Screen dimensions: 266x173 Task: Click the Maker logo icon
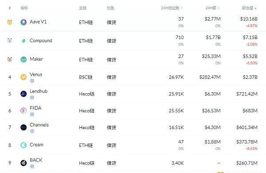click(23, 59)
